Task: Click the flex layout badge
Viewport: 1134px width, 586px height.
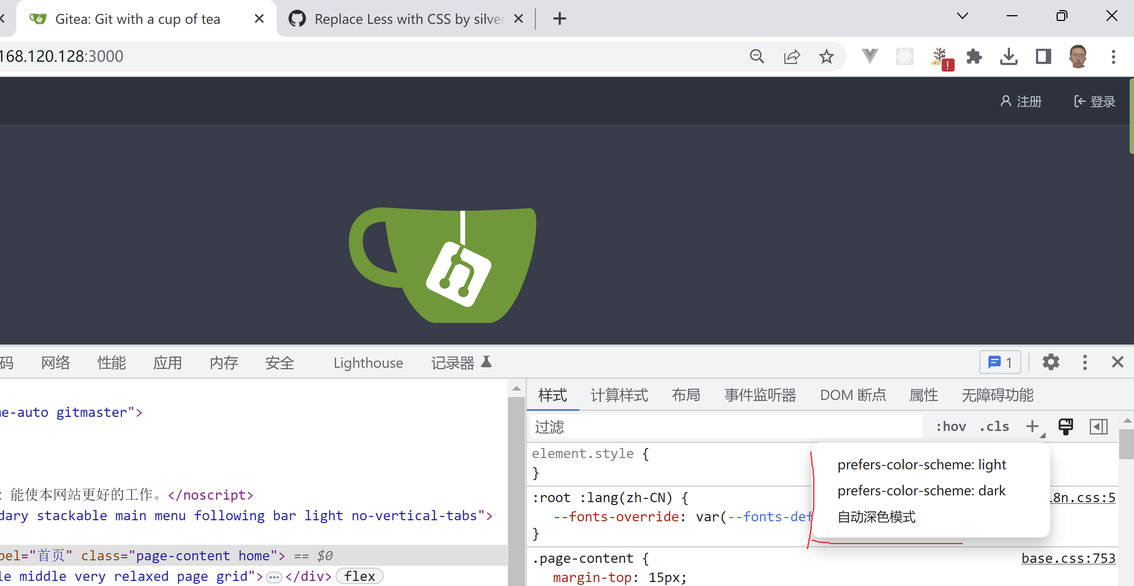Action: coord(359,576)
